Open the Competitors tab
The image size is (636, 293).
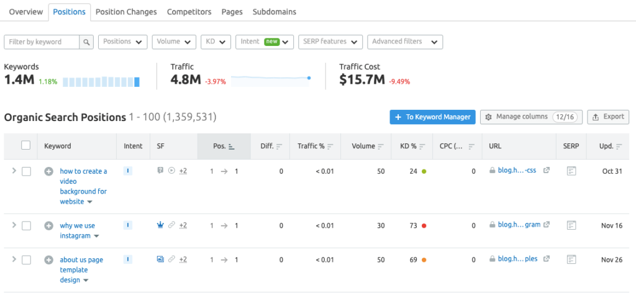pos(189,12)
